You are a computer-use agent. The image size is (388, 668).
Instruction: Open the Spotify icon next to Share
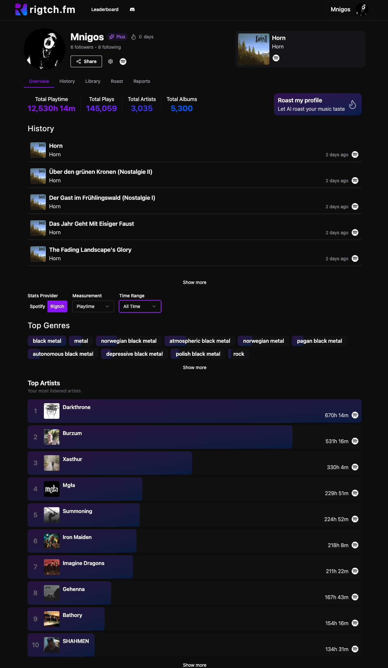pos(123,61)
